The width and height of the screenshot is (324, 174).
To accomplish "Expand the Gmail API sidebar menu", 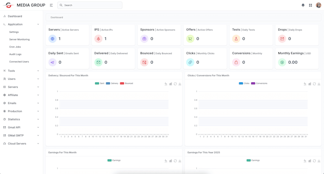I will pos(21,127).
